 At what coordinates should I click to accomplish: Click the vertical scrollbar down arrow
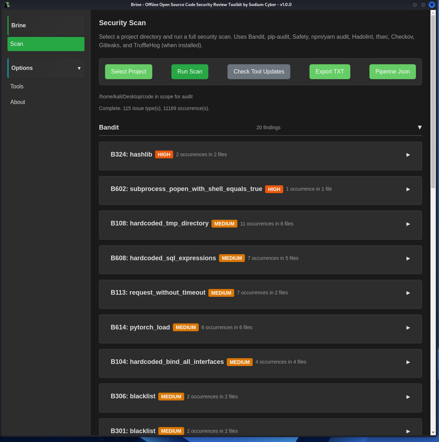[x=433, y=432]
